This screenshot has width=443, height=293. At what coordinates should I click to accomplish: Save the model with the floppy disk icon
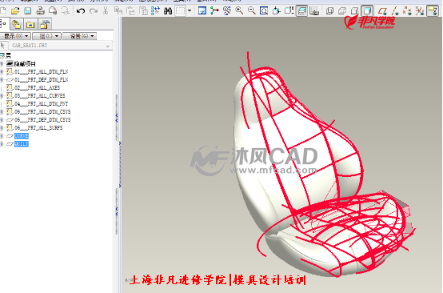(27, 11)
